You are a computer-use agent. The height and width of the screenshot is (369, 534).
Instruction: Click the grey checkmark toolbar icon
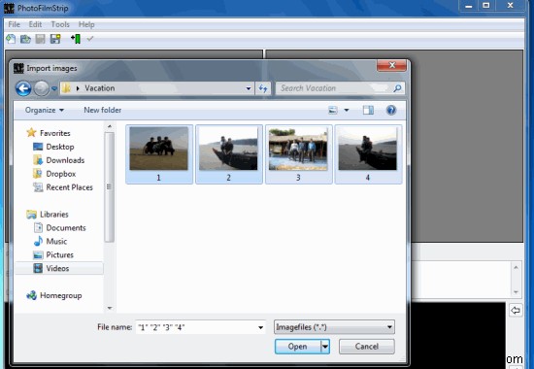point(90,39)
